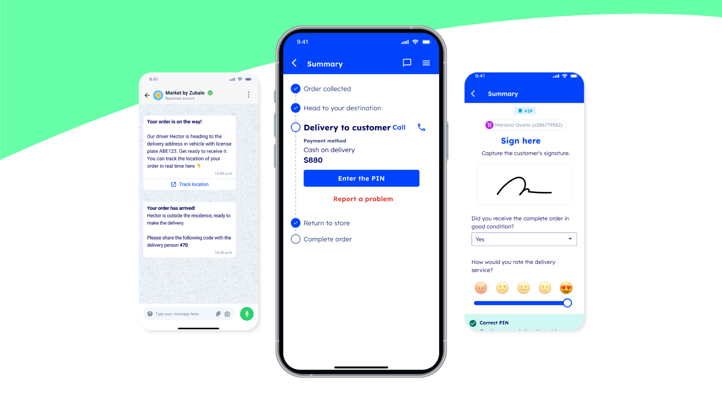Tap the hamburger menu icon in Summary
Screen dimensions: 722x406
pos(426,63)
